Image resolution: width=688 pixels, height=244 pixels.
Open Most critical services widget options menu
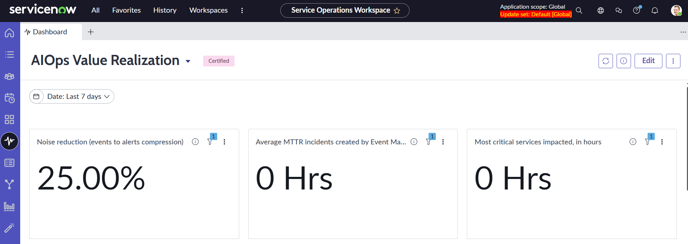click(662, 142)
